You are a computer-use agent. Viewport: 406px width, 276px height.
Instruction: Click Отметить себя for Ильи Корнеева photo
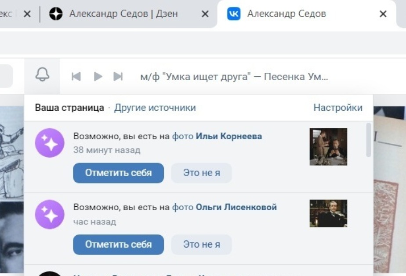point(118,173)
